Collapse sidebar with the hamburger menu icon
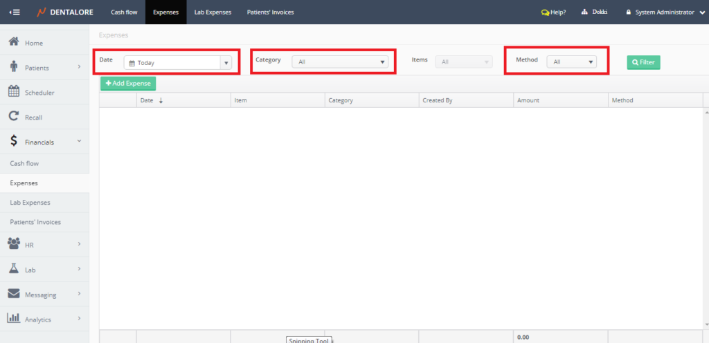Screen dimensions: 709x343 [x=15, y=12]
